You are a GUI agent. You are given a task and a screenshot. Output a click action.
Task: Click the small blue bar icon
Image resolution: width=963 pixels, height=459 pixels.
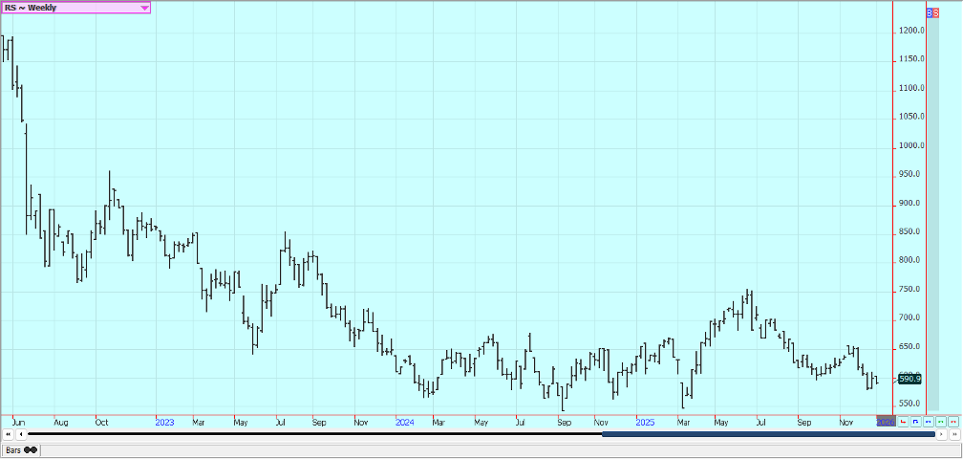(x=928, y=421)
